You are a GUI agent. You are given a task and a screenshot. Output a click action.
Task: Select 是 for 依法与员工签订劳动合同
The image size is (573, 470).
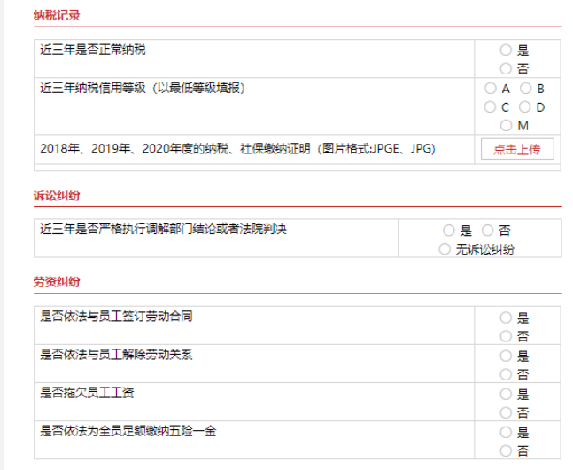[506, 317]
